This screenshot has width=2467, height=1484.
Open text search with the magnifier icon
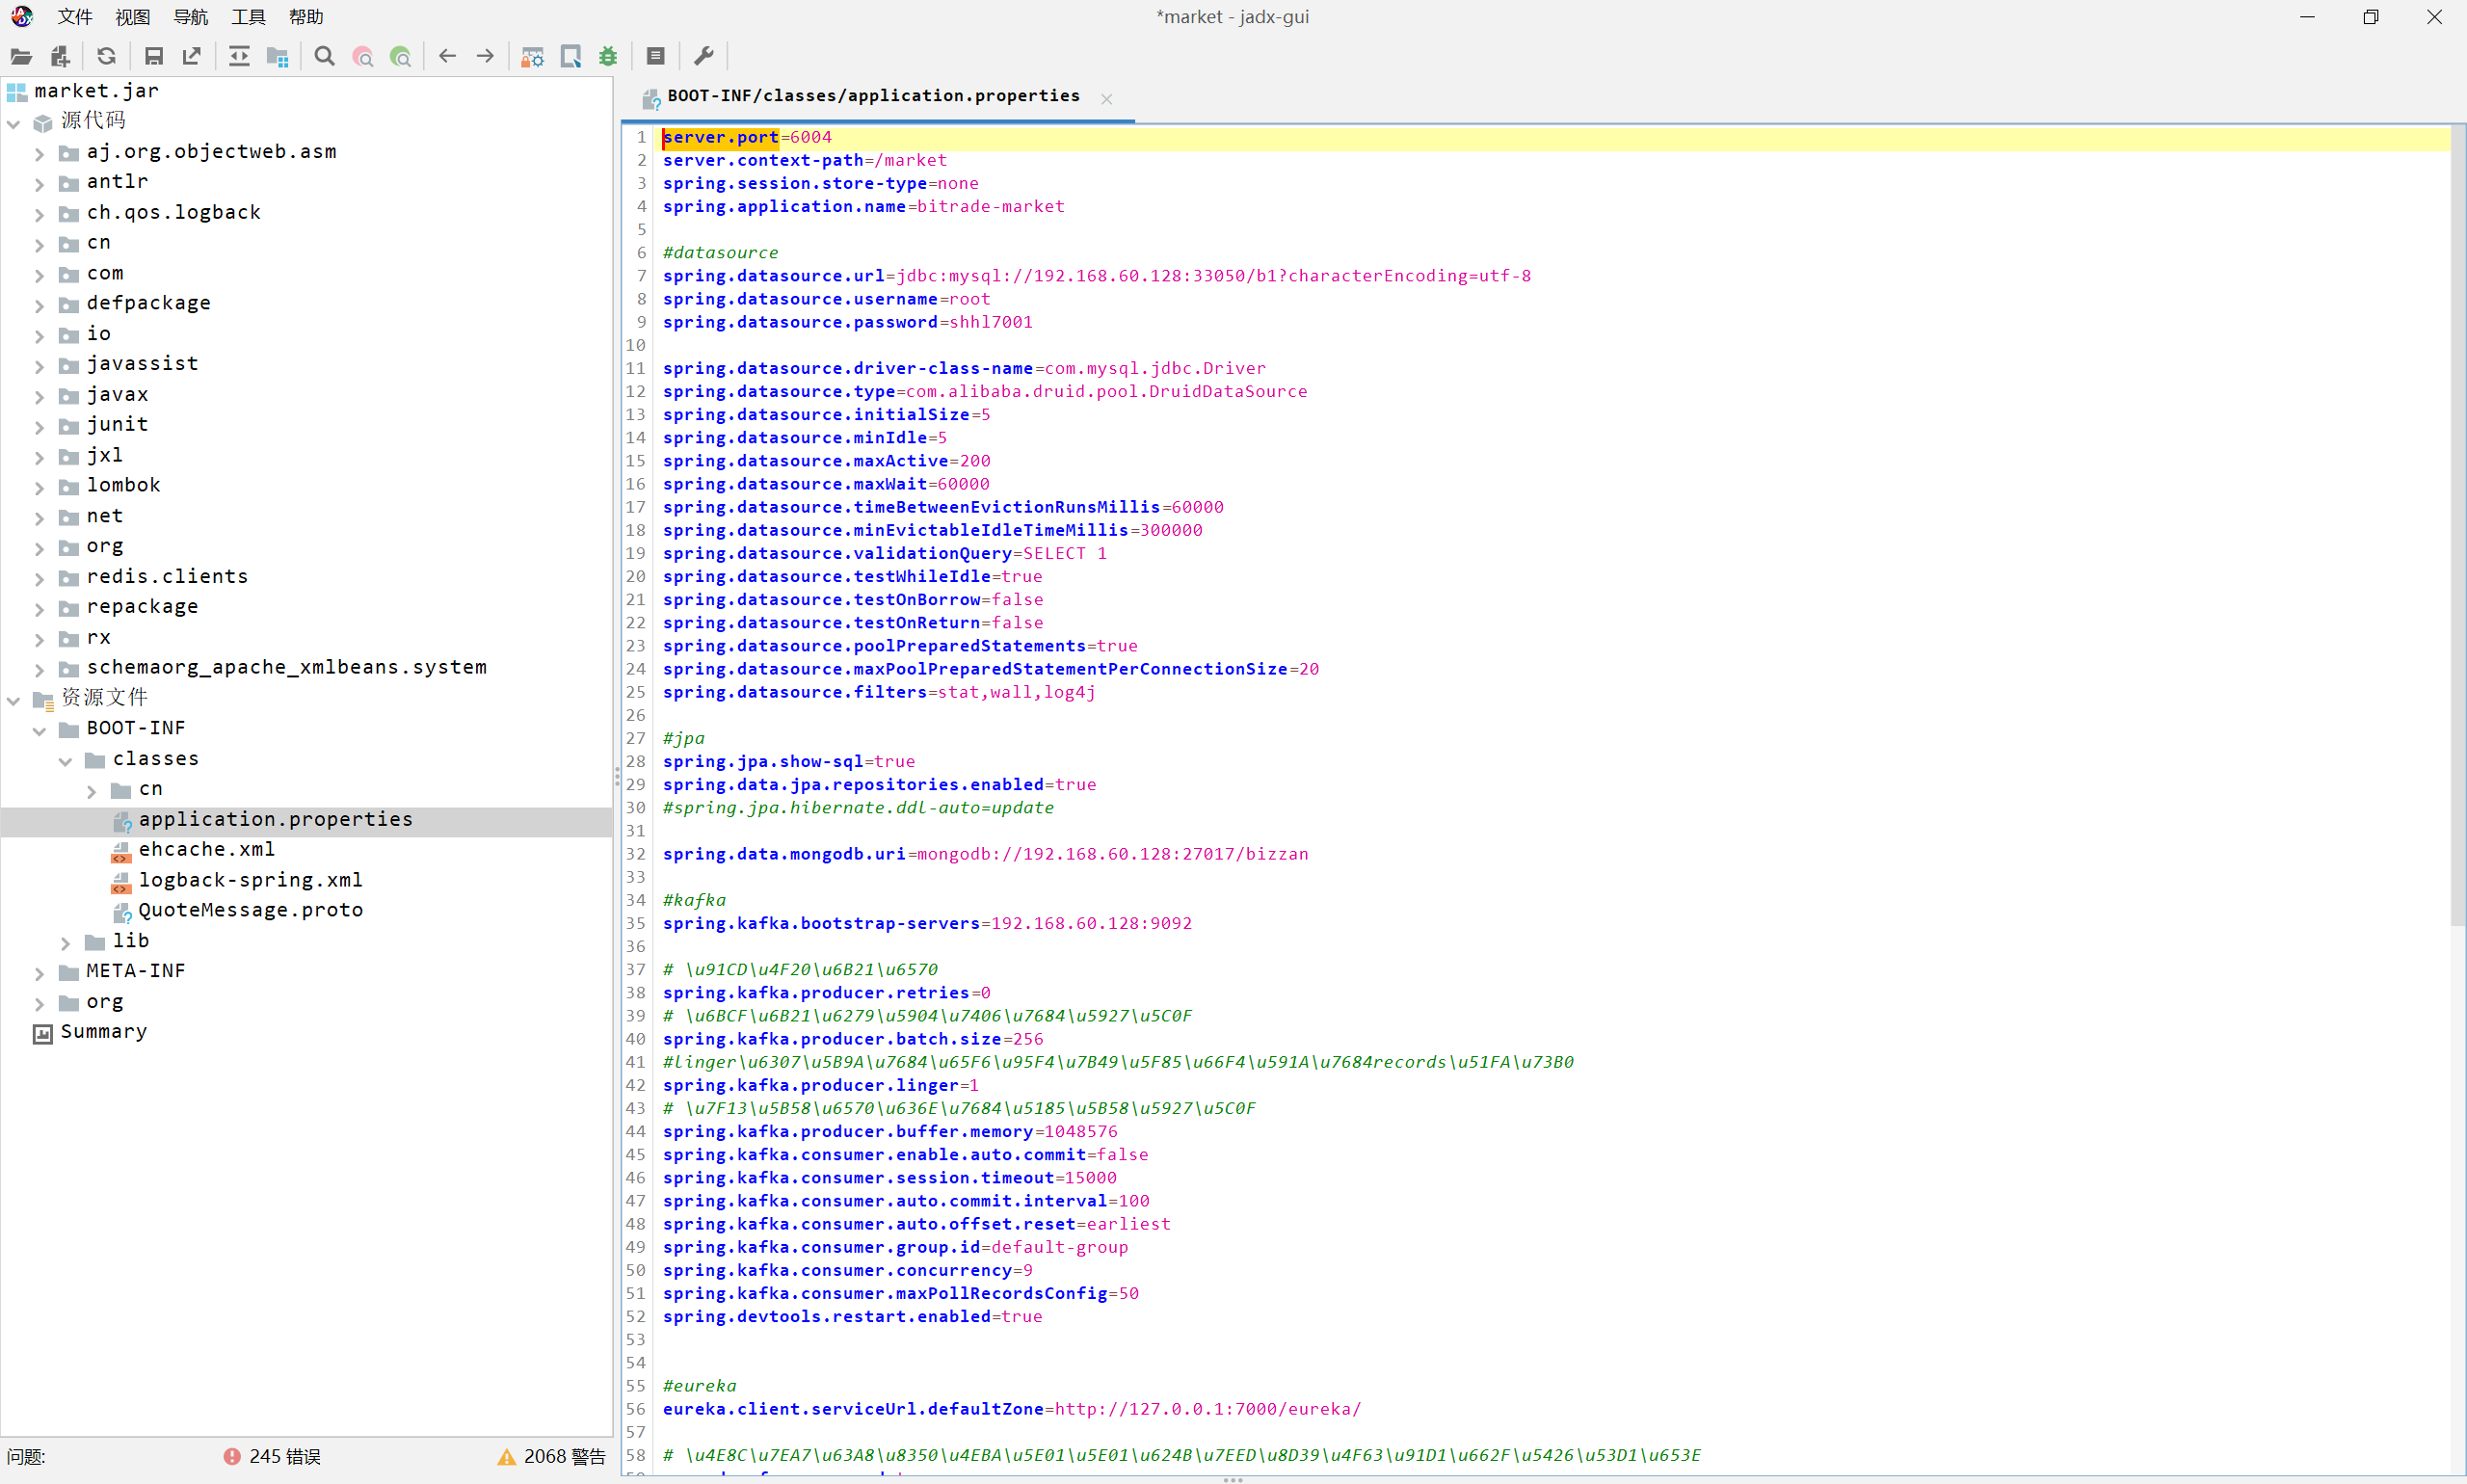tap(324, 57)
